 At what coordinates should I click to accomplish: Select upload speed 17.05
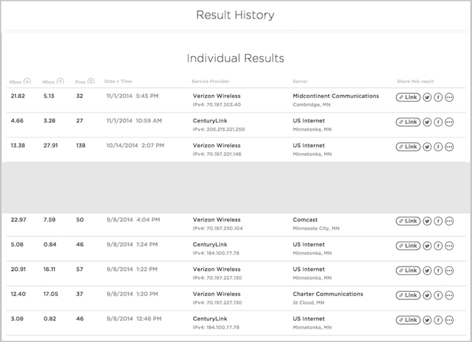point(51,294)
